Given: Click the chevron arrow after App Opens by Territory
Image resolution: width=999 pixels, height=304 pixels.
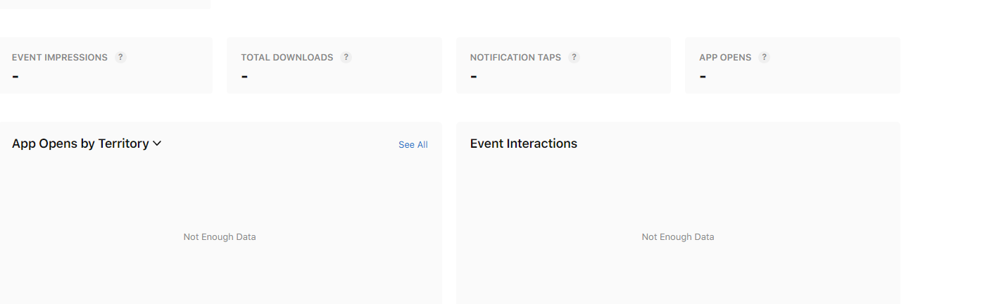Looking at the screenshot, I should pyautogui.click(x=157, y=144).
